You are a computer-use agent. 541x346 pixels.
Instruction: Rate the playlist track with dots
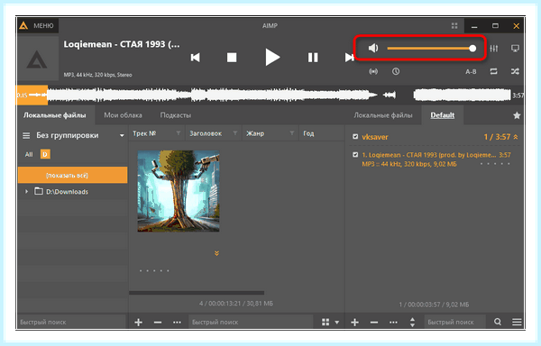coord(495,164)
